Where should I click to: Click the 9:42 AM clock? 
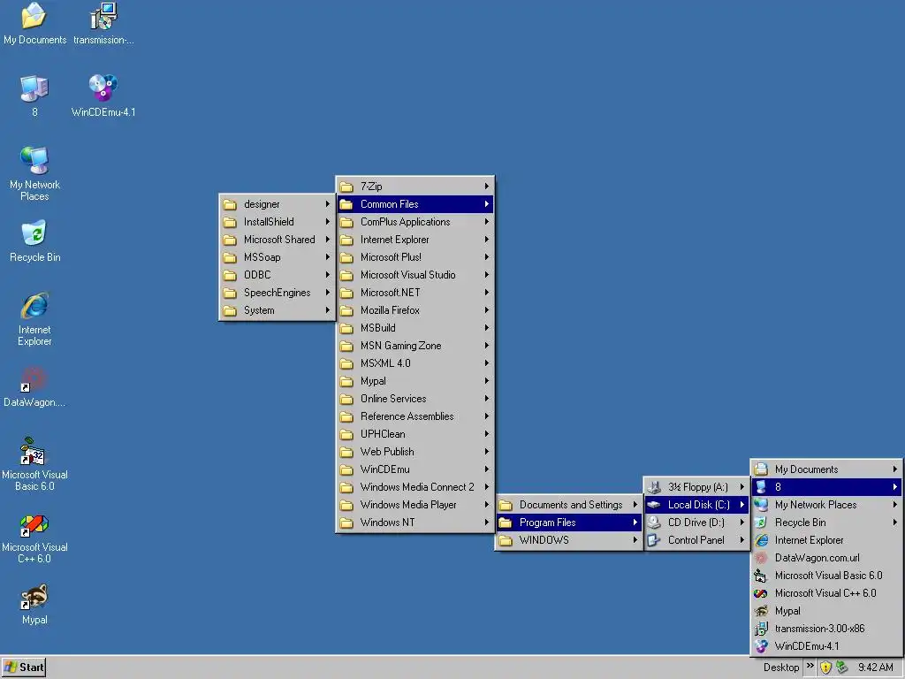click(875, 668)
